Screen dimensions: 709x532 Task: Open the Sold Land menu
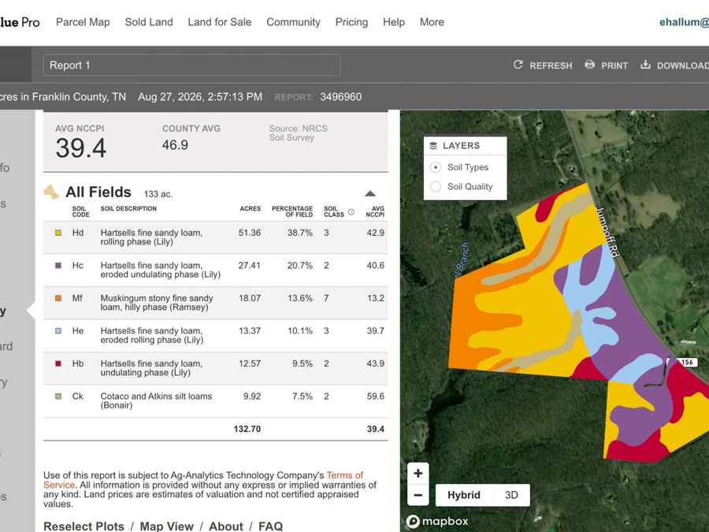(x=149, y=22)
